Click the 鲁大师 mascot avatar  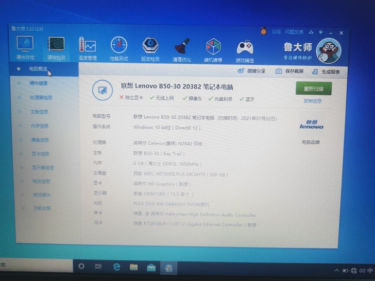click(329, 51)
